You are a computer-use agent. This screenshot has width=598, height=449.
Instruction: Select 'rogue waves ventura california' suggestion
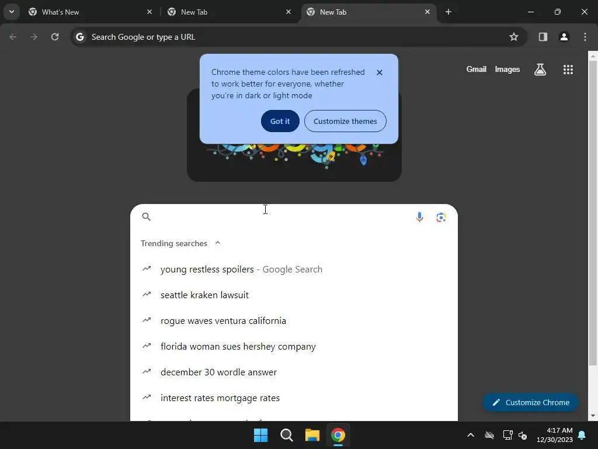(x=294, y=321)
